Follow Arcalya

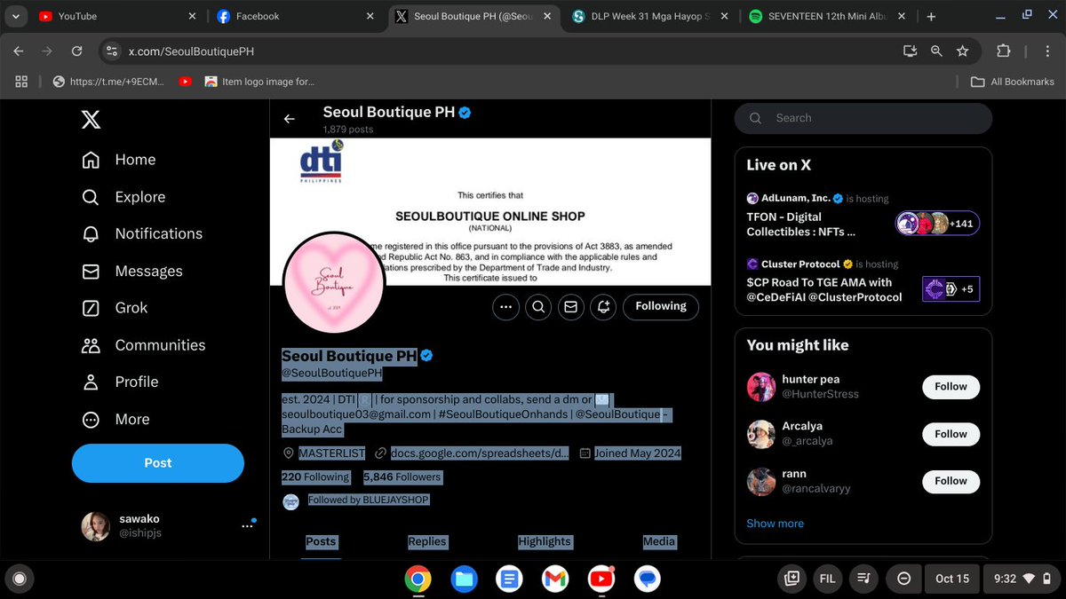(951, 434)
